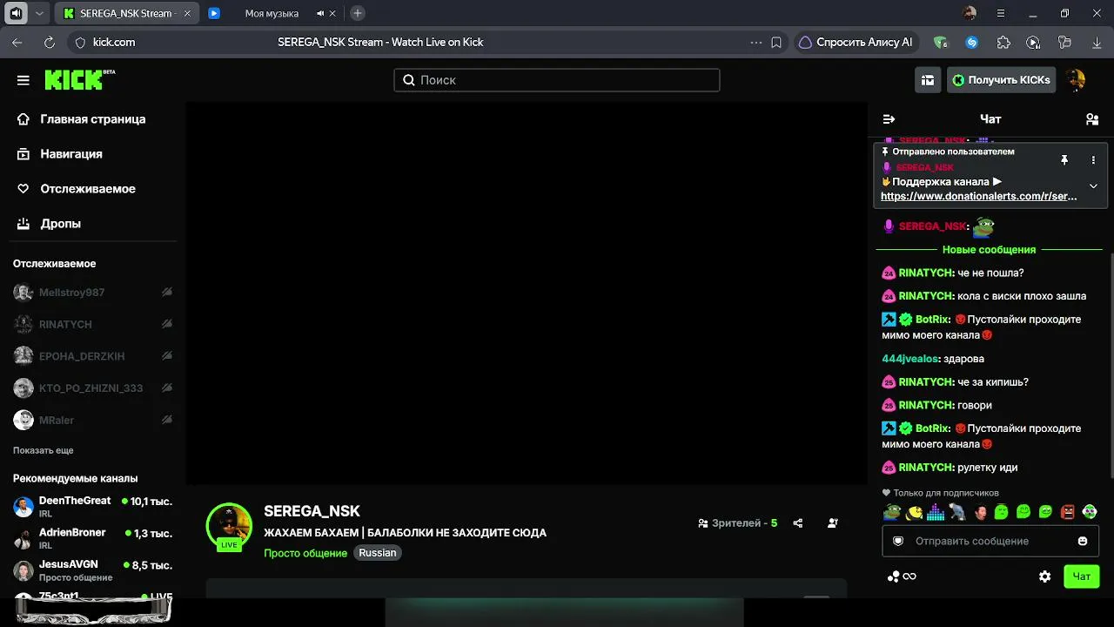
Task: Click the chat identity badge icon
Action: tap(899, 541)
